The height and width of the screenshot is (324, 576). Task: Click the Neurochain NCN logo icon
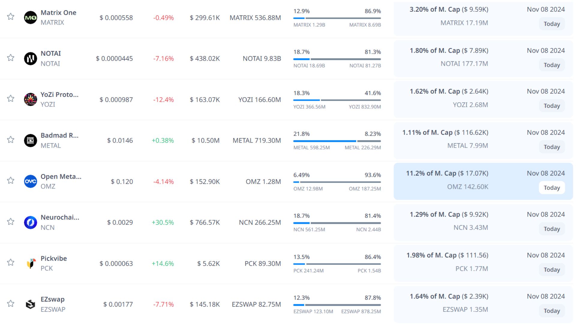[30, 222]
